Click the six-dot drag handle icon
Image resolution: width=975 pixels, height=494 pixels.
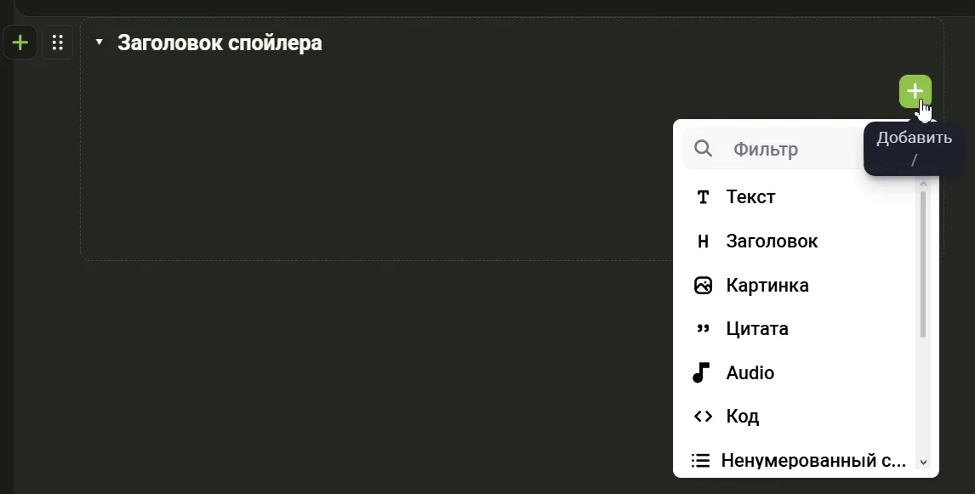click(58, 43)
